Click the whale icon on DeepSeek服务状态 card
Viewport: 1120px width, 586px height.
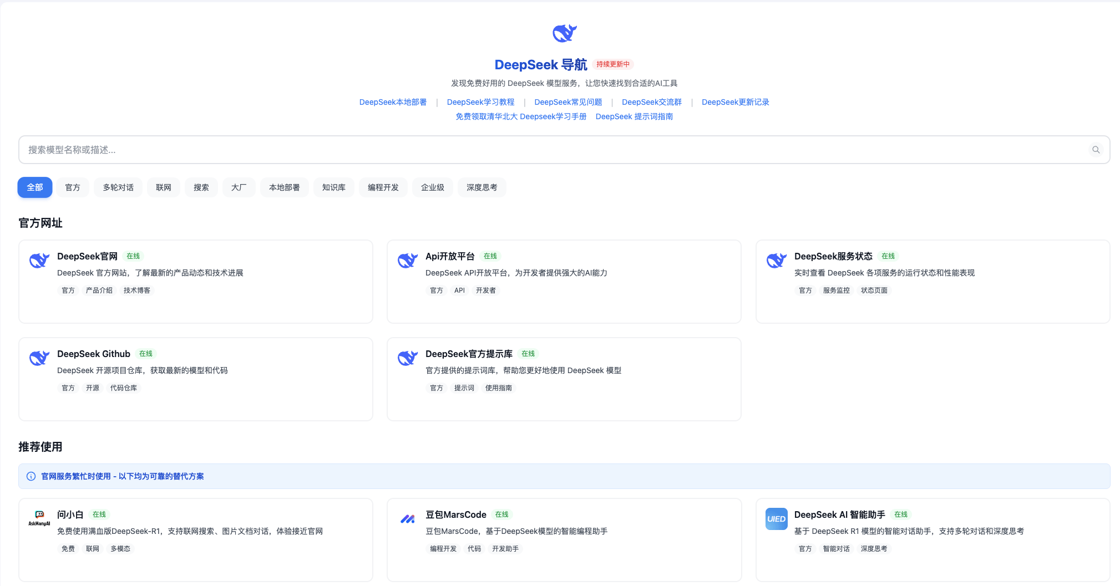coord(777,260)
